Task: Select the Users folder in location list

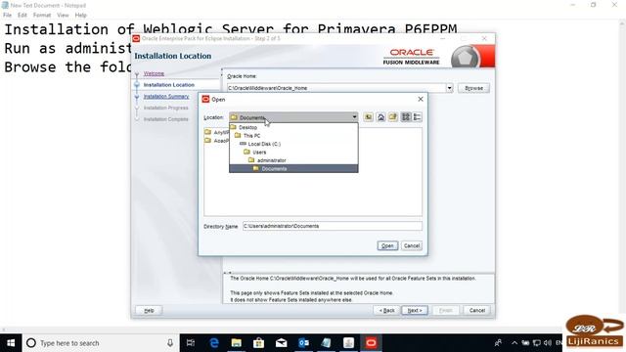Action: 259,153
